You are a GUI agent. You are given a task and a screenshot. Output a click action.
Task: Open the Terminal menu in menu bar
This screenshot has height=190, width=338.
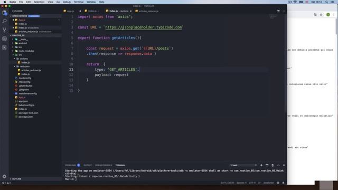(x=79, y=2)
